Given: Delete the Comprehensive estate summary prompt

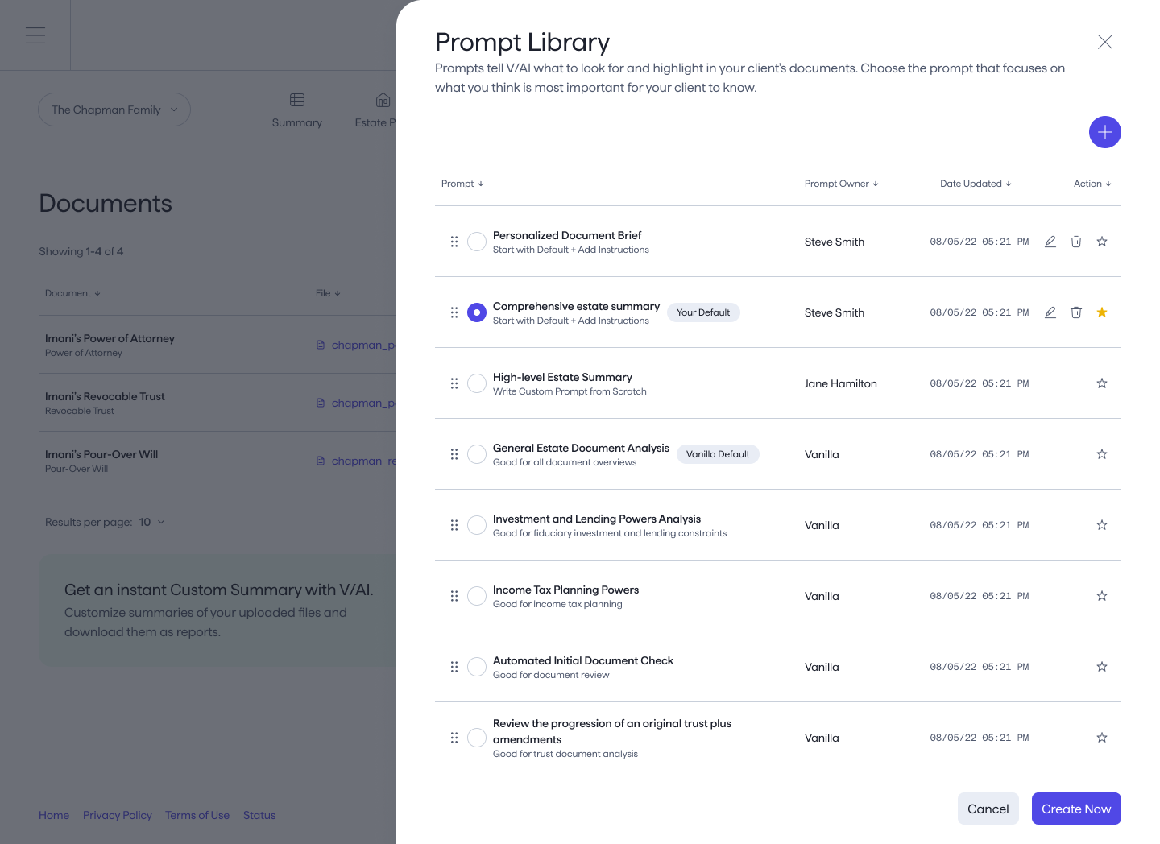Looking at the screenshot, I should click(1075, 312).
